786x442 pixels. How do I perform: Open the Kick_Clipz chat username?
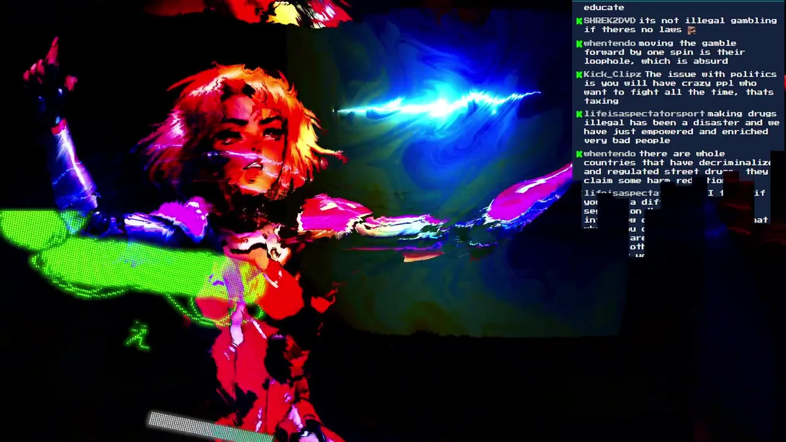tap(612, 74)
